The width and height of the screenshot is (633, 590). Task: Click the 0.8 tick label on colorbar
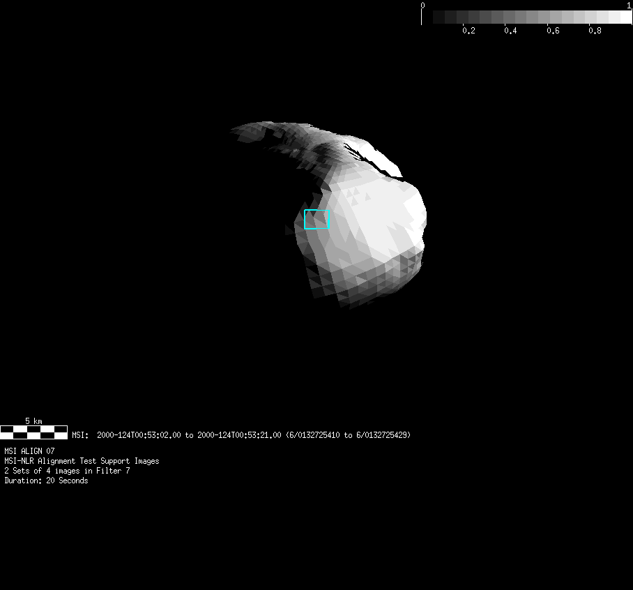[595, 31]
